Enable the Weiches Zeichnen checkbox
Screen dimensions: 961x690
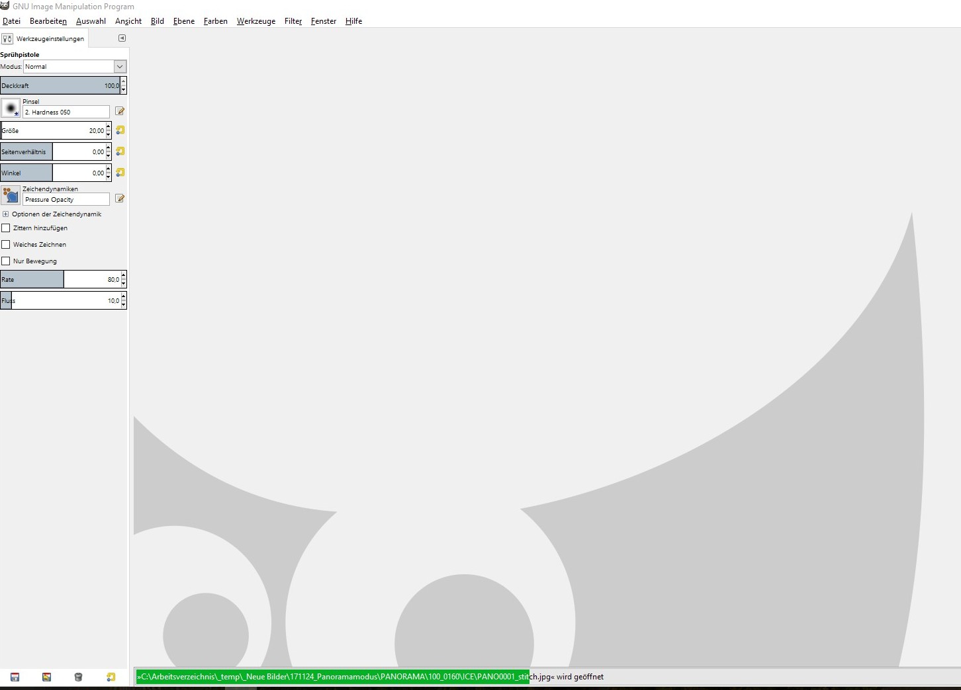[6, 245]
